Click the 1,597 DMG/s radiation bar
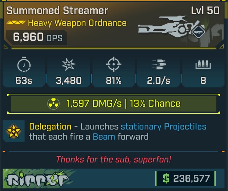Screen dimensions: 228x191 click(114, 104)
